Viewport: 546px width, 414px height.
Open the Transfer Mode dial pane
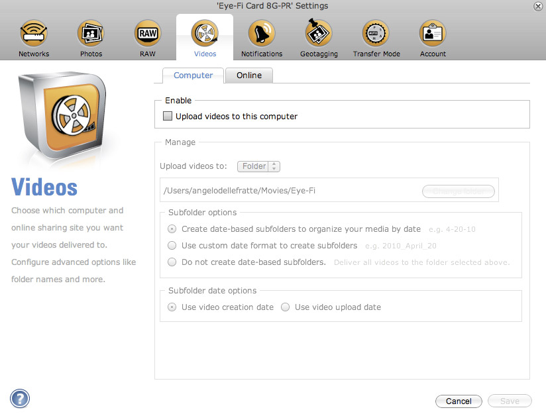tap(376, 38)
